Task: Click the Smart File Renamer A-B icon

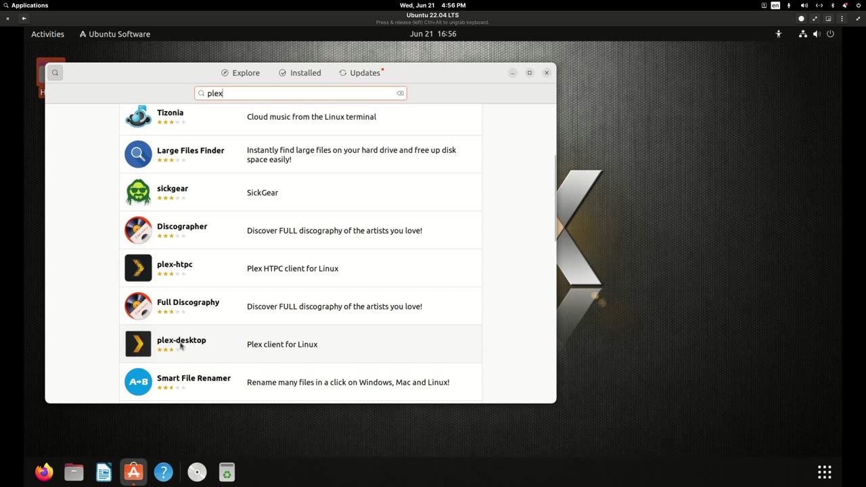Action: 138,381
